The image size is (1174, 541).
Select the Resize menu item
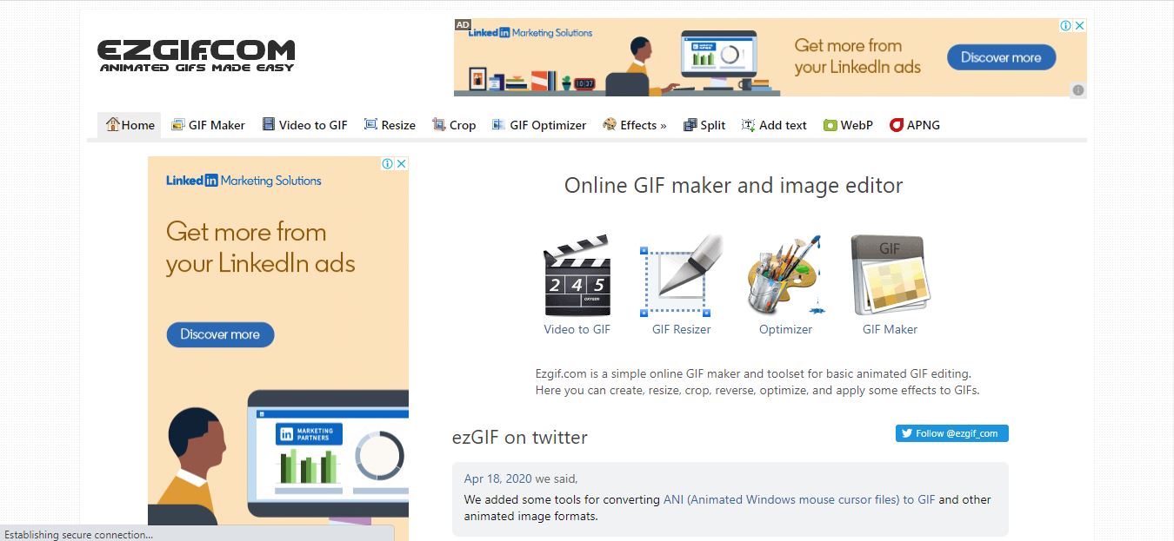(x=390, y=125)
